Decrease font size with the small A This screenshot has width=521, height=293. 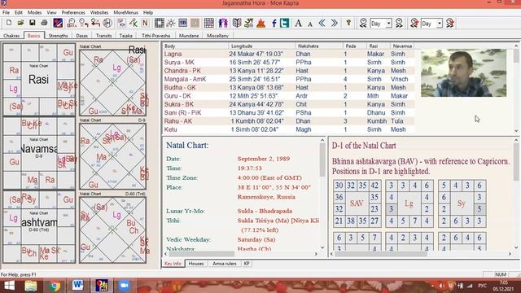click(x=310, y=24)
